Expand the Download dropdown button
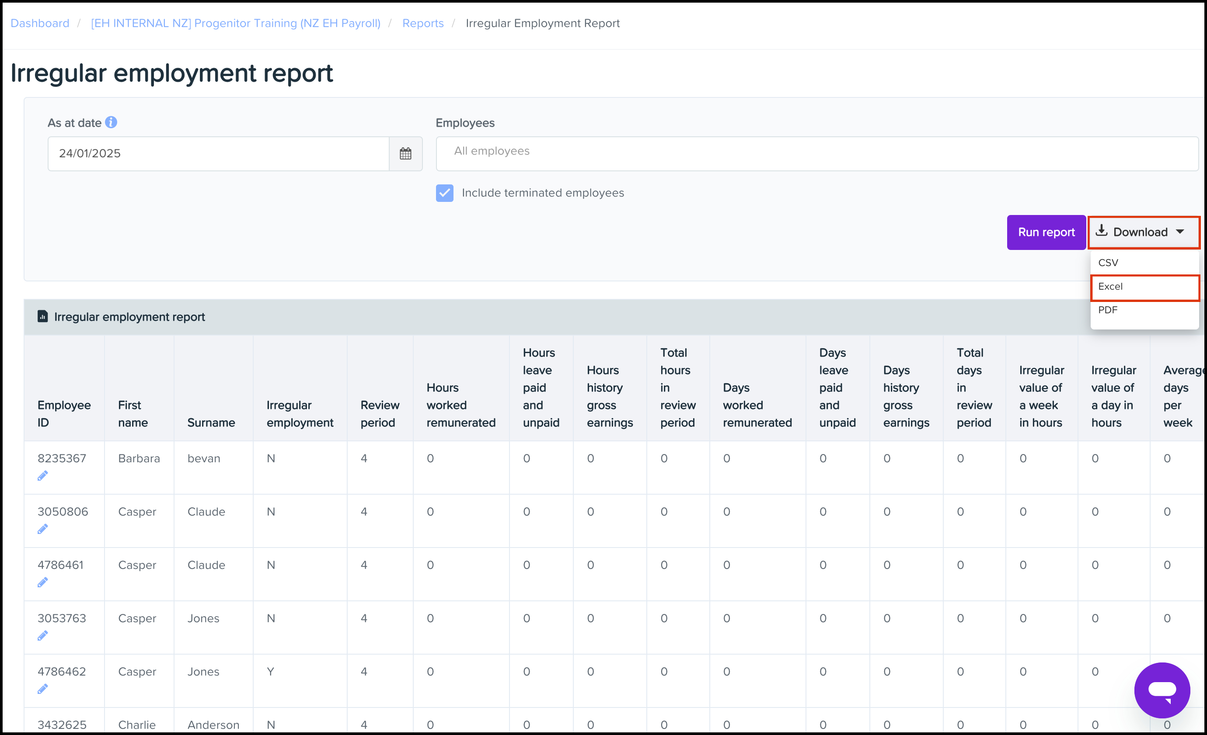1207x735 pixels. coord(1144,232)
